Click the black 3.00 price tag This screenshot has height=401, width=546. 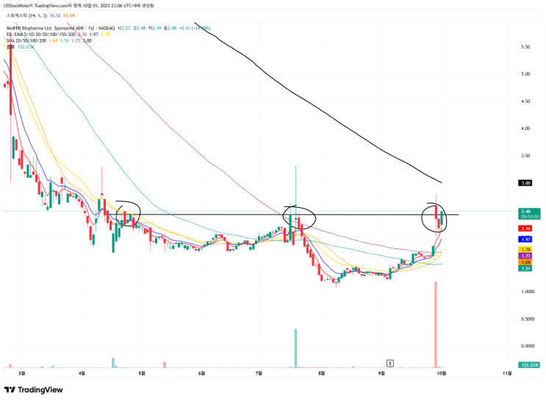pyautogui.click(x=525, y=183)
